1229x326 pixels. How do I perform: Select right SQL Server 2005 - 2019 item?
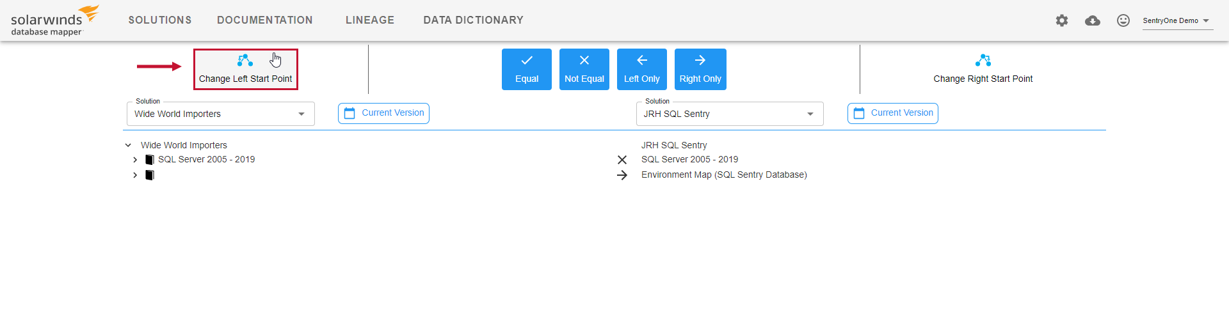689,159
